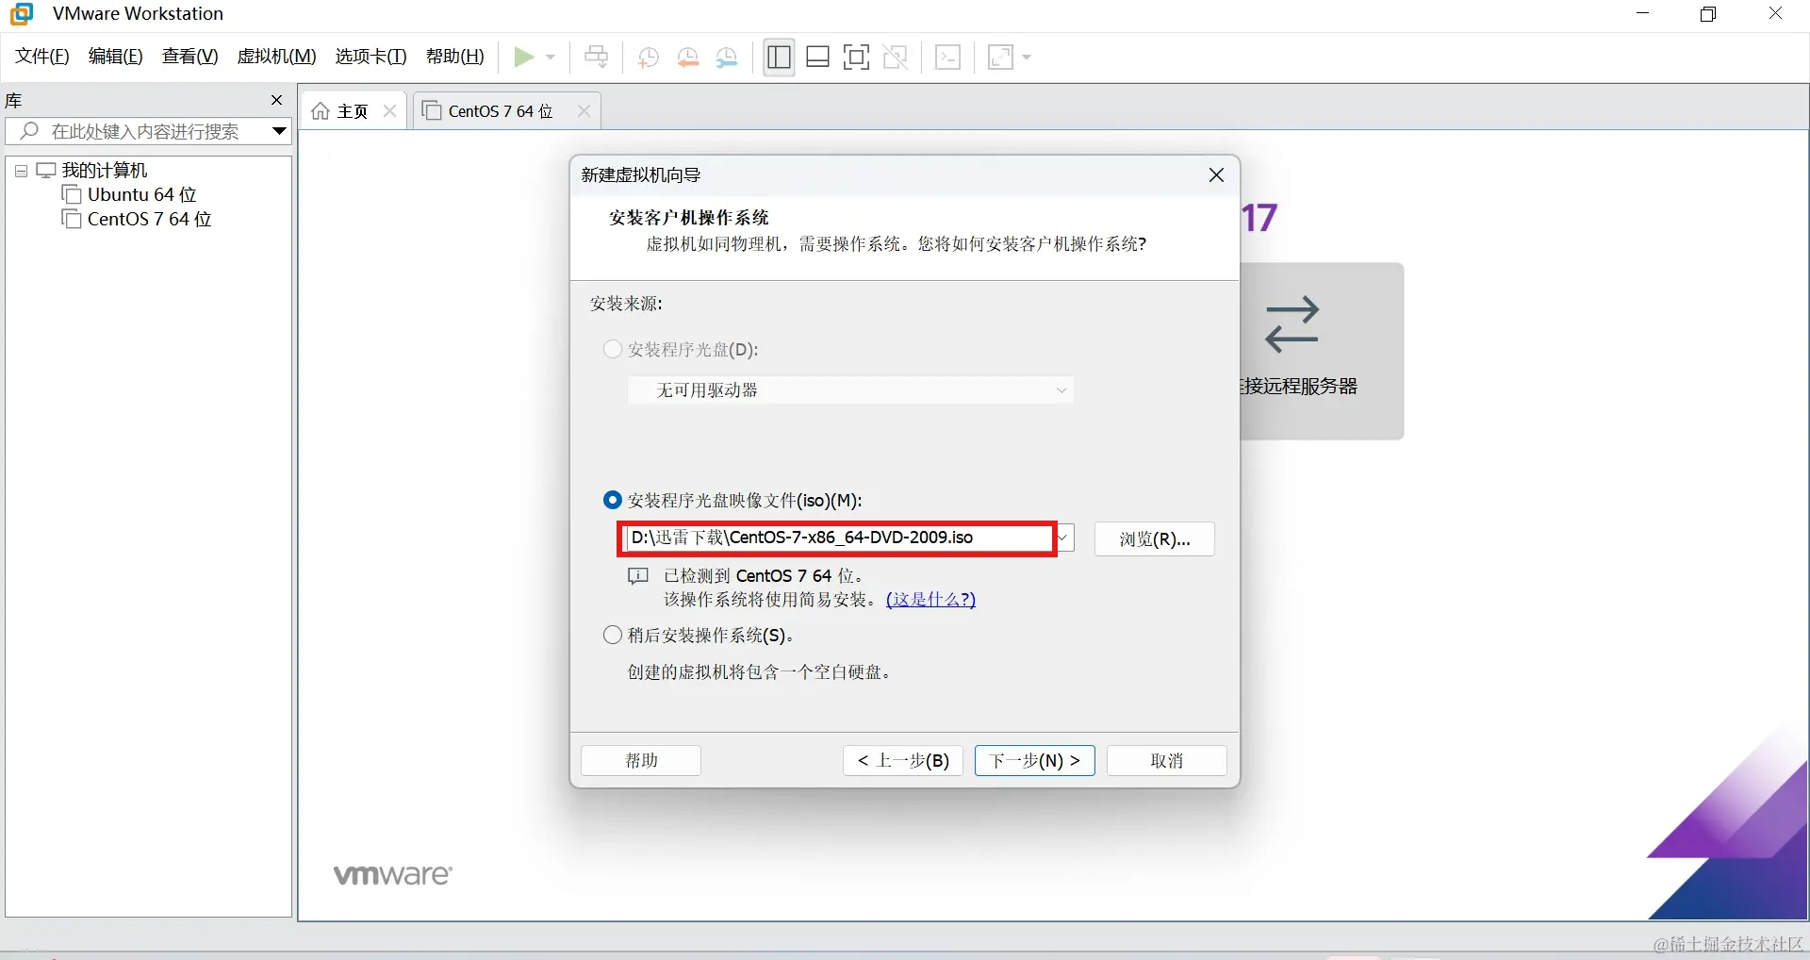Close the 主页 tab
Image resolution: width=1810 pixels, height=960 pixels.
coord(389,111)
